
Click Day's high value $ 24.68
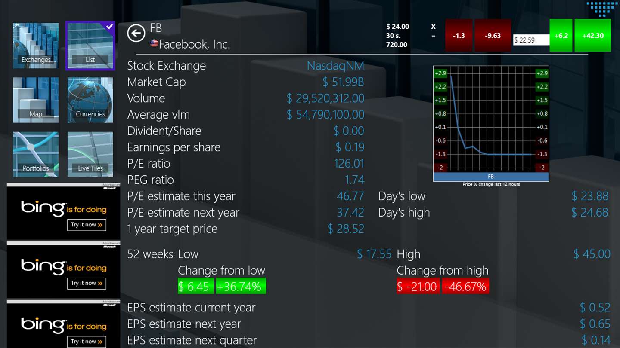pos(590,213)
